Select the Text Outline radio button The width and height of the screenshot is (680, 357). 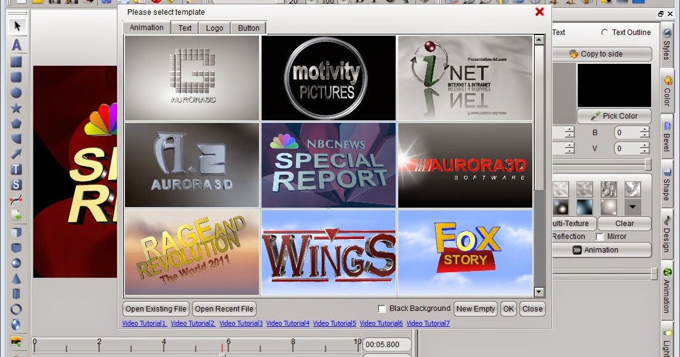pos(605,33)
